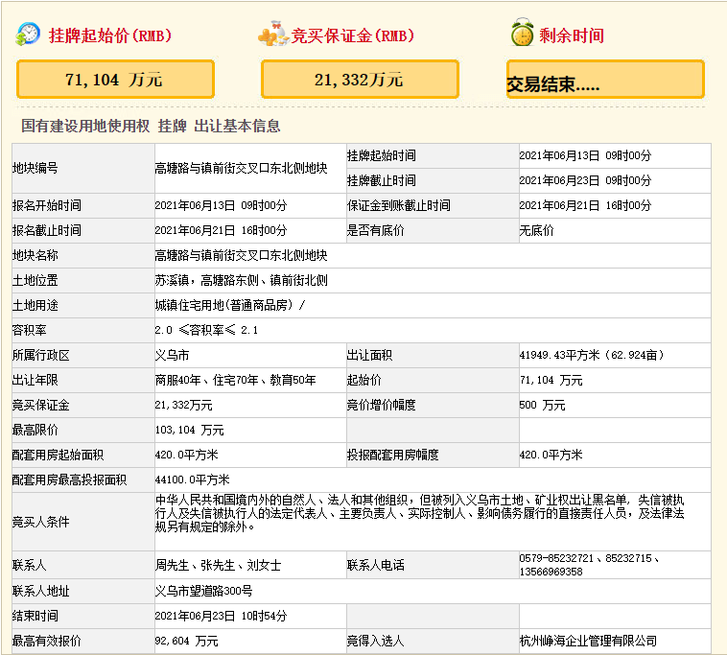Image resolution: width=727 pixels, height=655 pixels.
Task: Click the 义乌市望道路300号 address
Action: click(204, 592)
